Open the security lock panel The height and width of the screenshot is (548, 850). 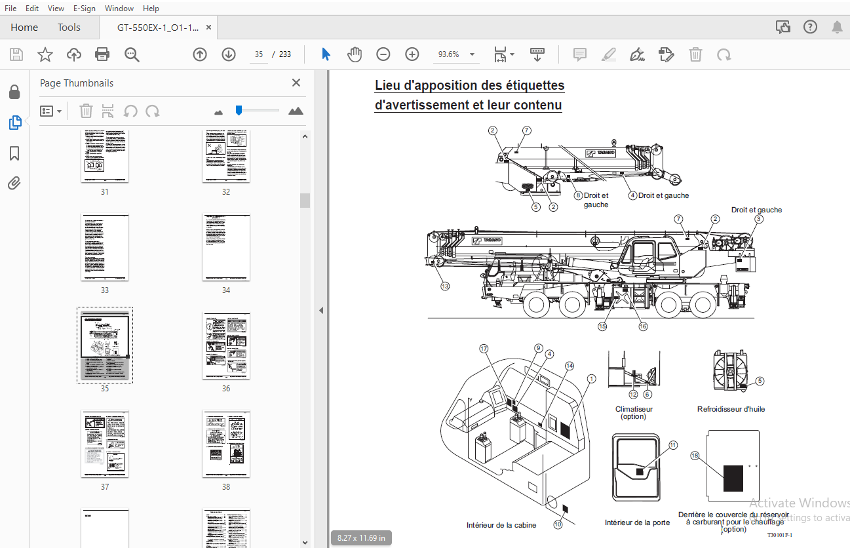pyautogui.click(x=14, y=92)
